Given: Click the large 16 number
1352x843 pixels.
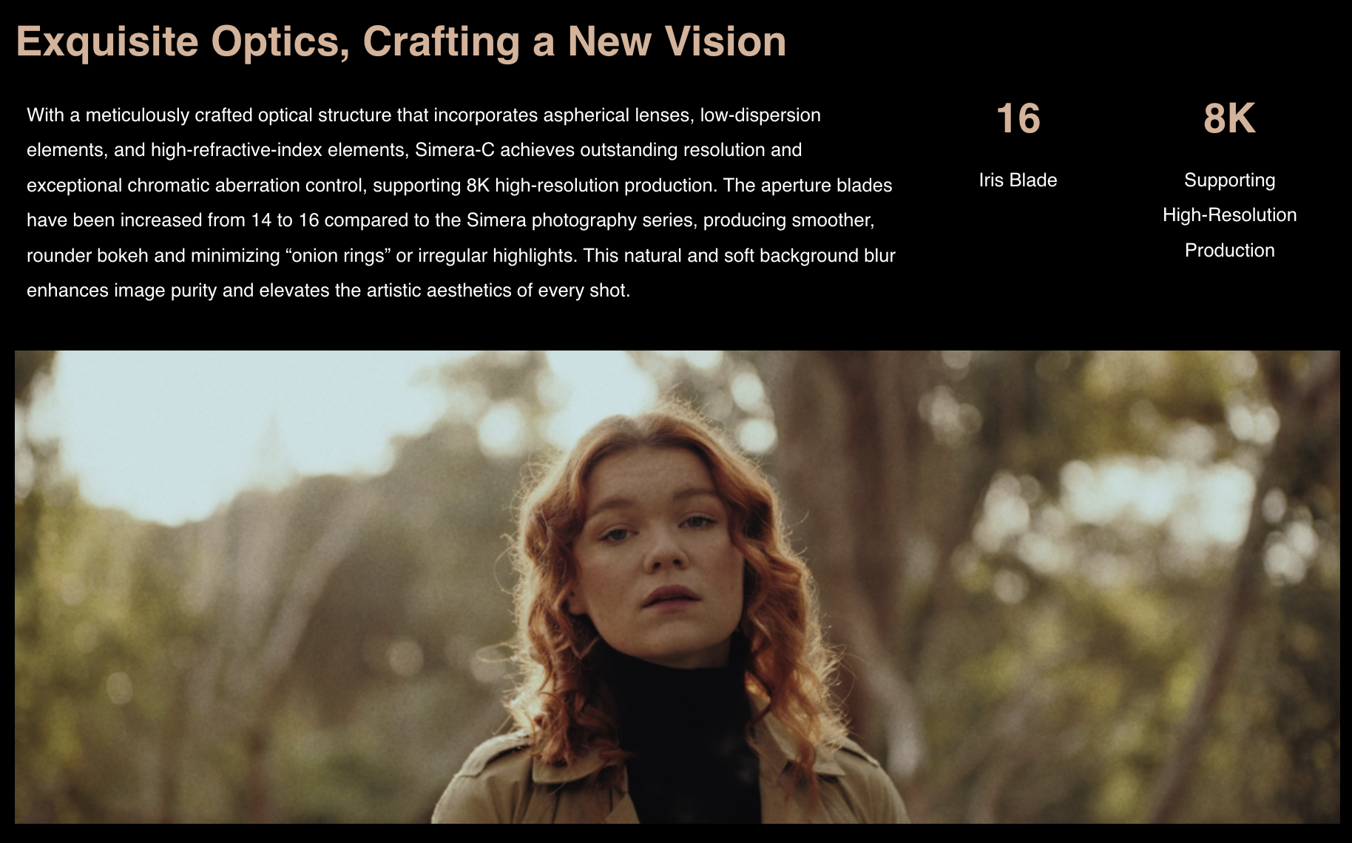Looking at the screenshot, I should [x=1018, y=118].
